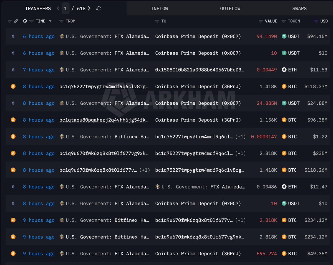Edit the current page number field
This screenshot has height=265, width=333.
click(x=65, y=9)
